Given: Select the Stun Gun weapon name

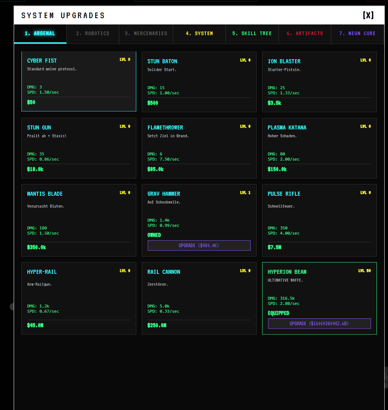Looking at the screenshot, I should point(39,128).
